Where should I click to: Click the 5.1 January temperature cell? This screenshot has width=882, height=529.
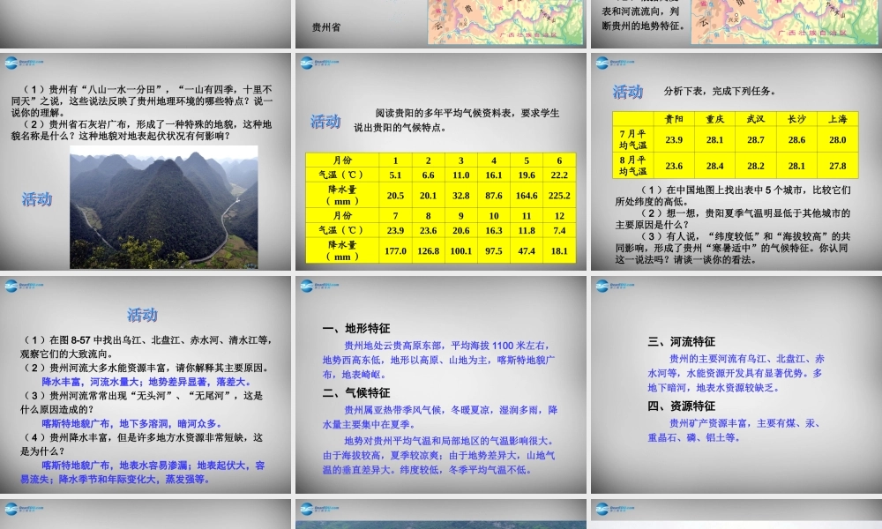coord(395,175)
